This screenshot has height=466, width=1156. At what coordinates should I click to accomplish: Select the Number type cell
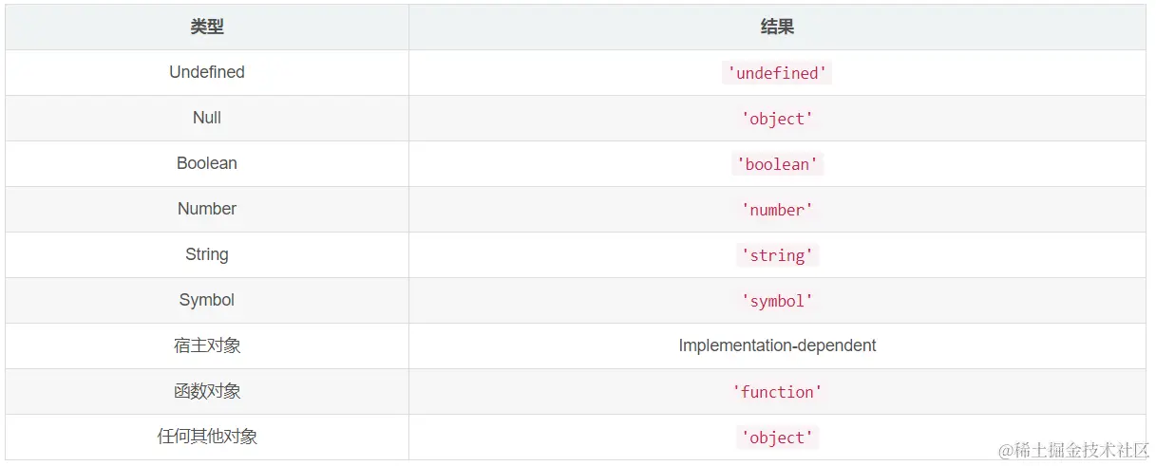click(x=207, y=209)
